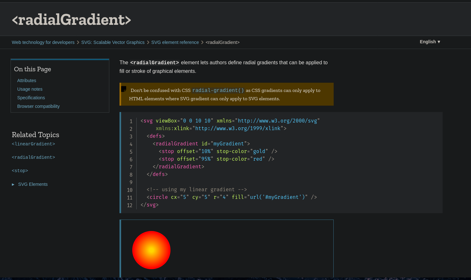Open the <stop> related topic
This screenshot has height=280, width=471.
tap(20, 171)
